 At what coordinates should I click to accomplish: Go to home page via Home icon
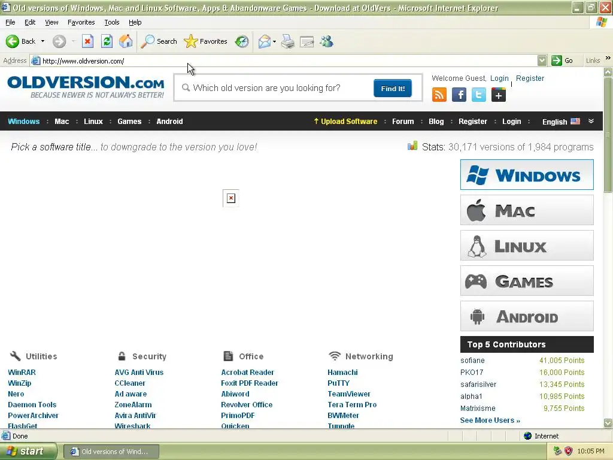(126, 41)
